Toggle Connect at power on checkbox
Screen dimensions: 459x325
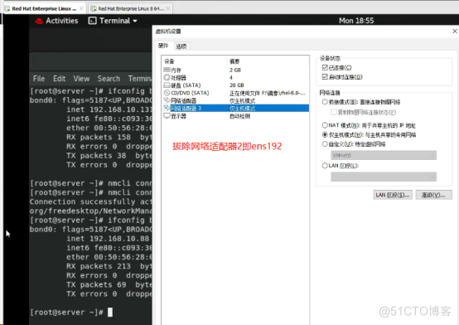point(325,77)
